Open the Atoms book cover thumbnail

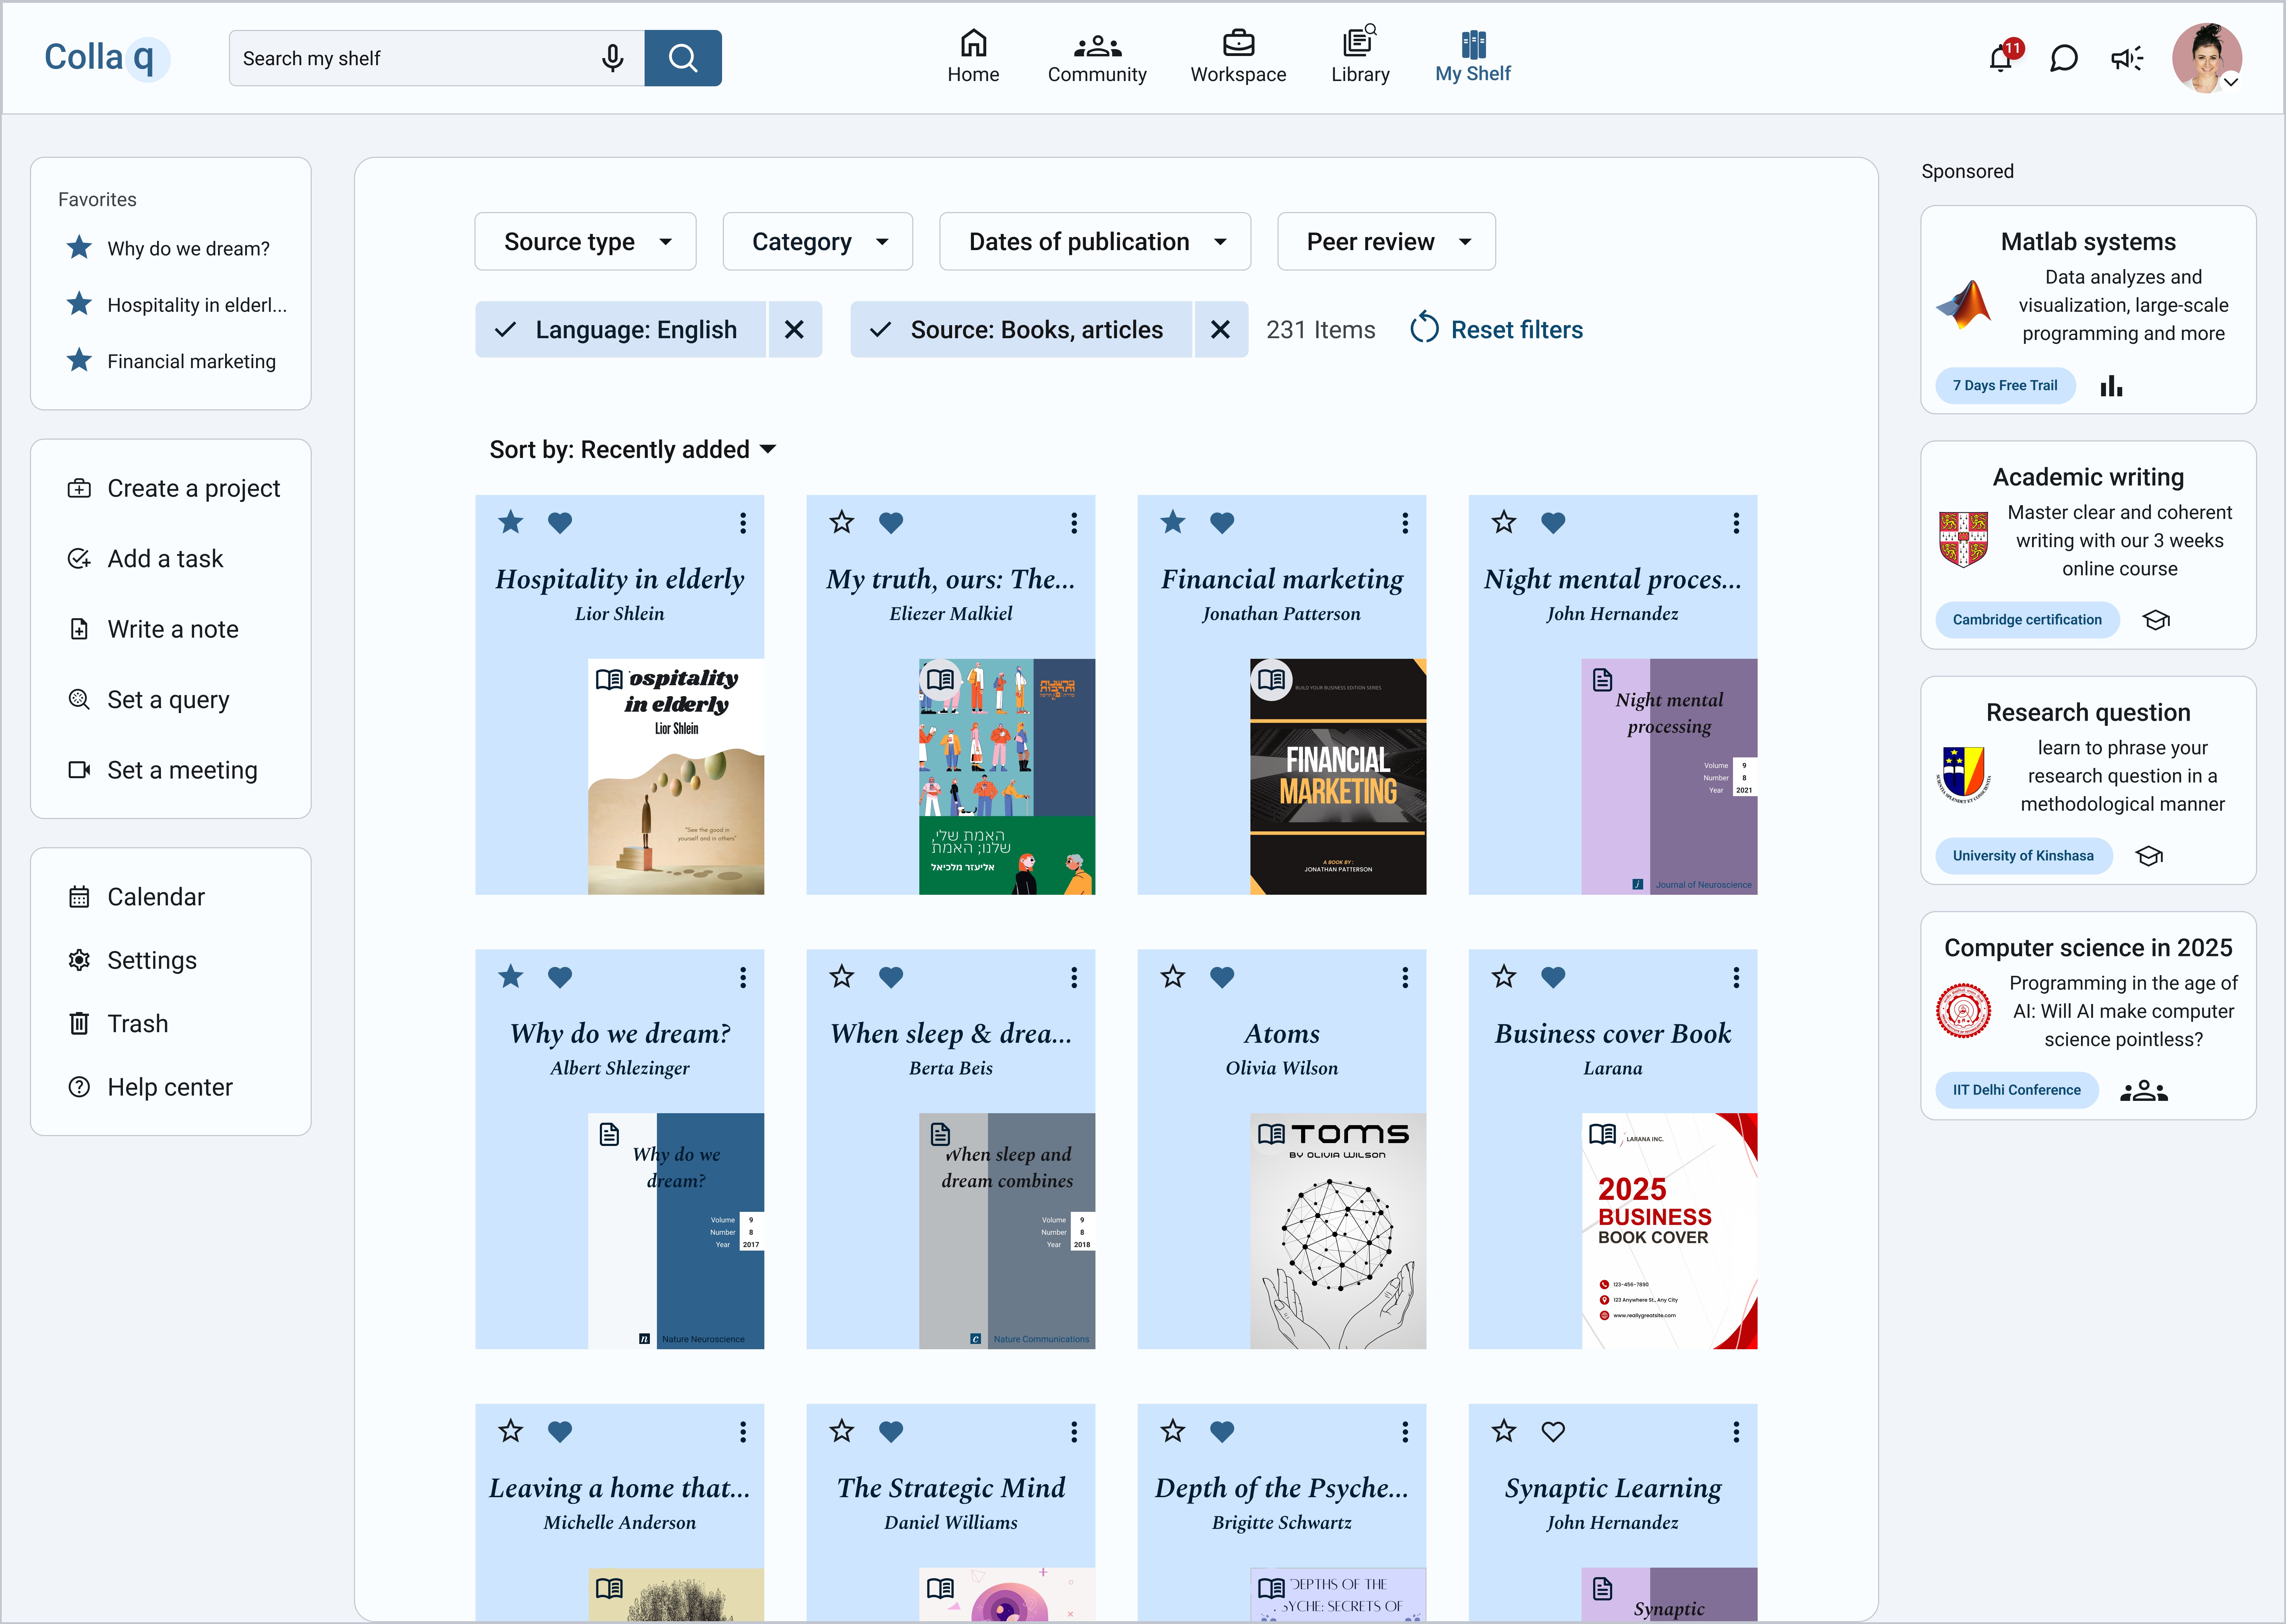coord(1338,1230)
